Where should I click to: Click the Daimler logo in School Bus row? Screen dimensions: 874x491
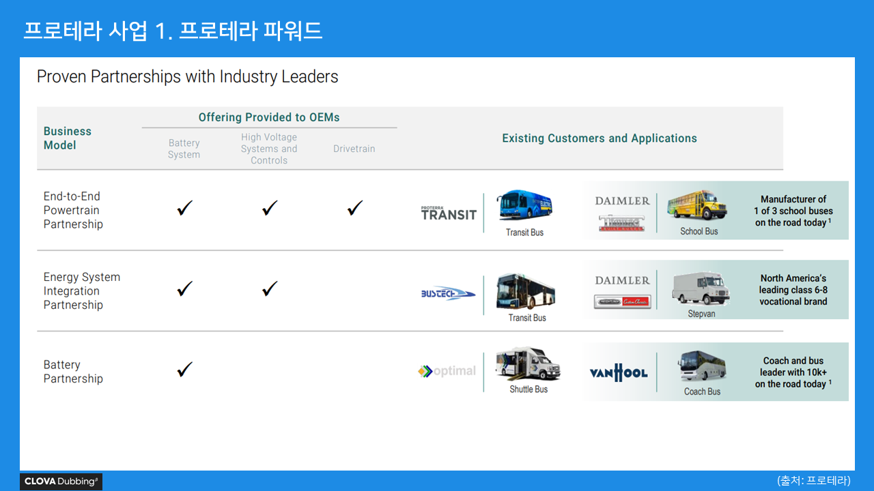pyautogui.click(x=622, y=200)
